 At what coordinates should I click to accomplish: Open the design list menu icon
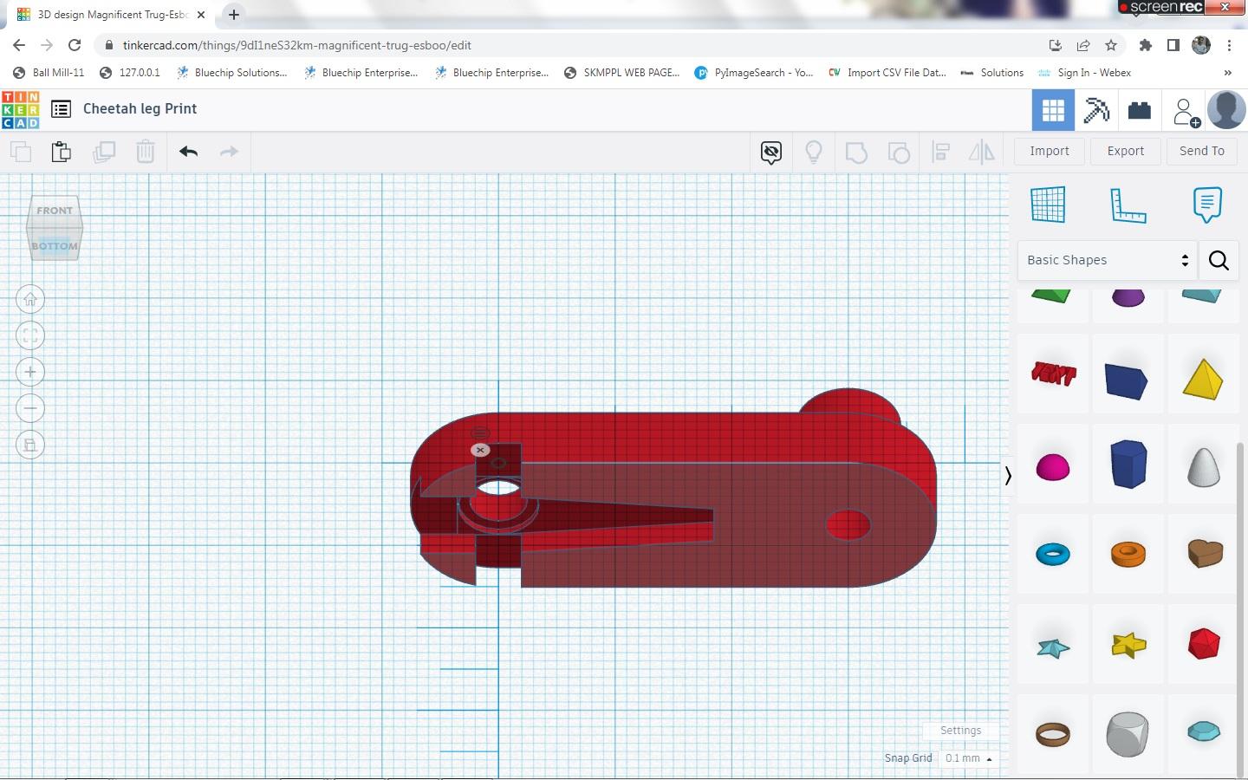[61, 109]
